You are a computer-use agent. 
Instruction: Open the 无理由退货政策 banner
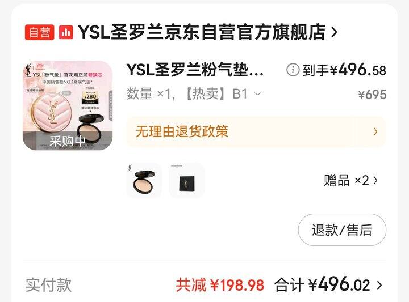tap(256, 131)
